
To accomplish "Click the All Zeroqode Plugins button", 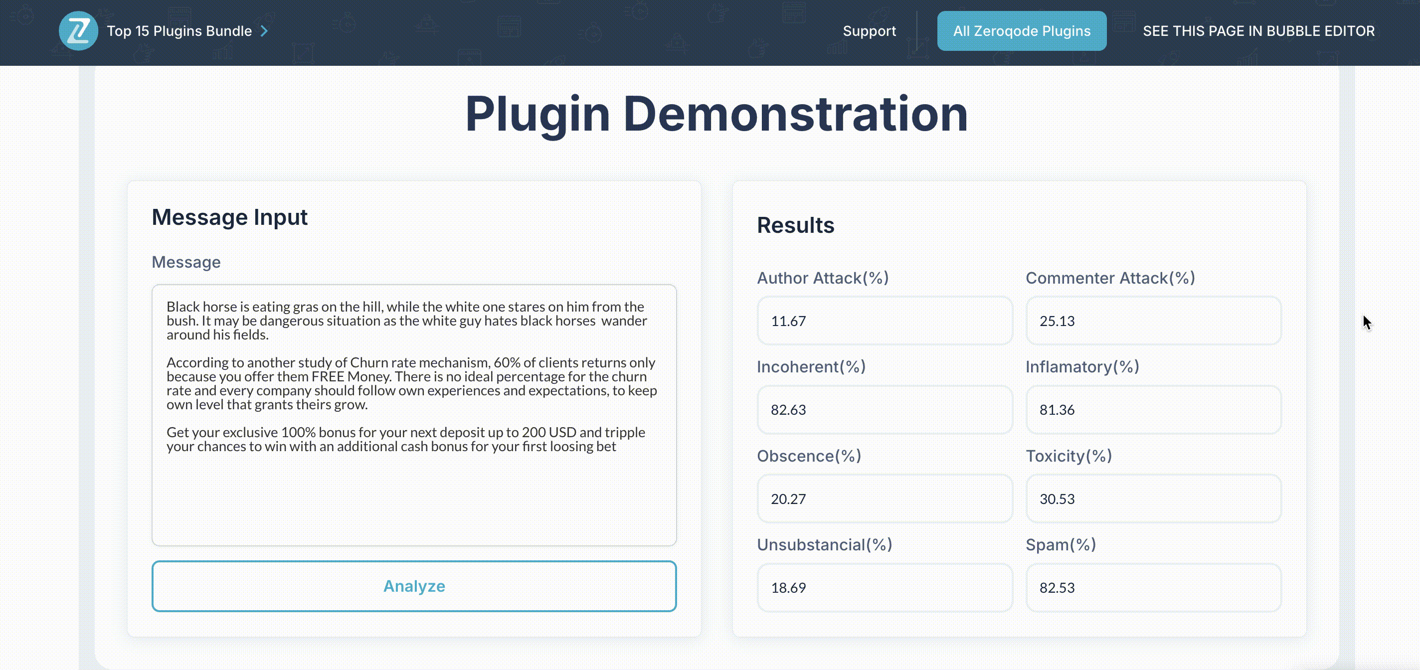I will pyautogui.click(x=1022, y=31).
